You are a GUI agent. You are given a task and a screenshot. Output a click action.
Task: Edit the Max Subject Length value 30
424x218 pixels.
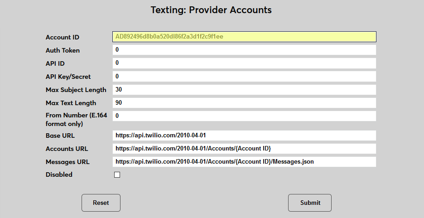coord(244,90)
